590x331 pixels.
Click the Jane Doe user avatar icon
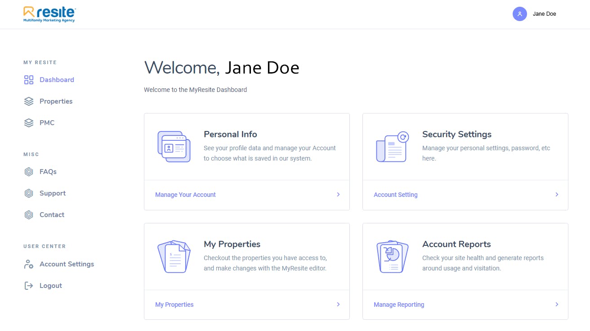(x=519, y=14)
